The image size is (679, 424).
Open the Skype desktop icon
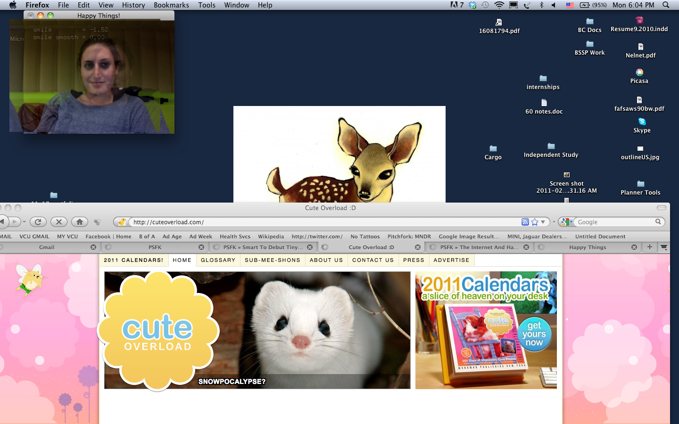point(642,122)
